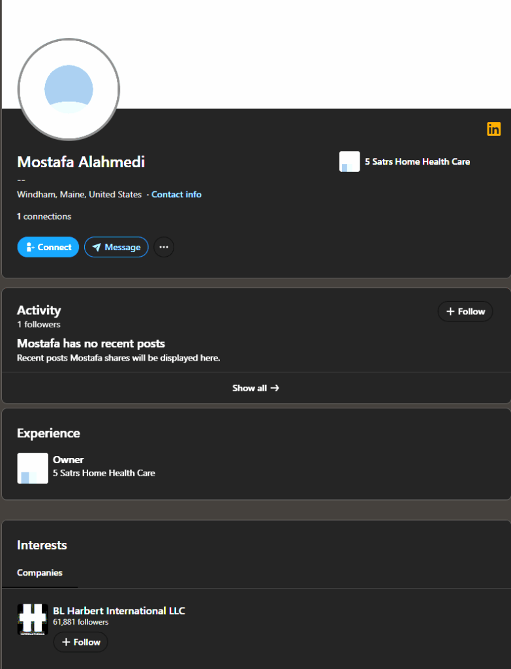511x669 pixels.
Task: Open 5 Satrs Home Health Care header link
Action: point(417,161)
